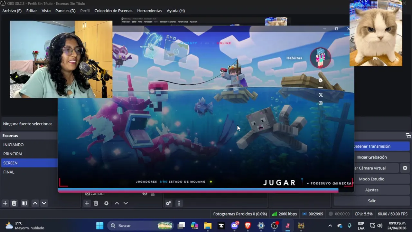Click Fotogramas Perdidos status text

(x=240, y=214)
